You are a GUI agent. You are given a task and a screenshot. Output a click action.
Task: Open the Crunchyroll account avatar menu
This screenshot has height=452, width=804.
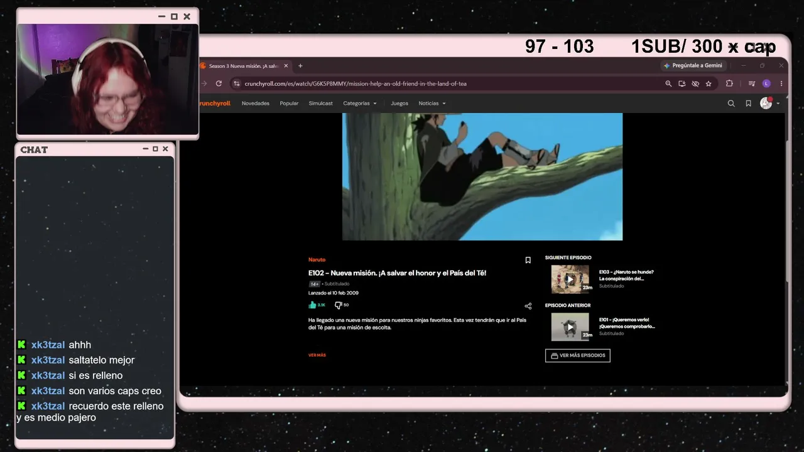pyautogui.click(x=769, y=104)
